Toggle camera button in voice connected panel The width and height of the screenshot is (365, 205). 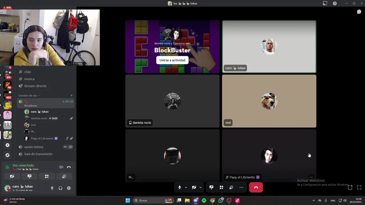click(x=12, y=176)
